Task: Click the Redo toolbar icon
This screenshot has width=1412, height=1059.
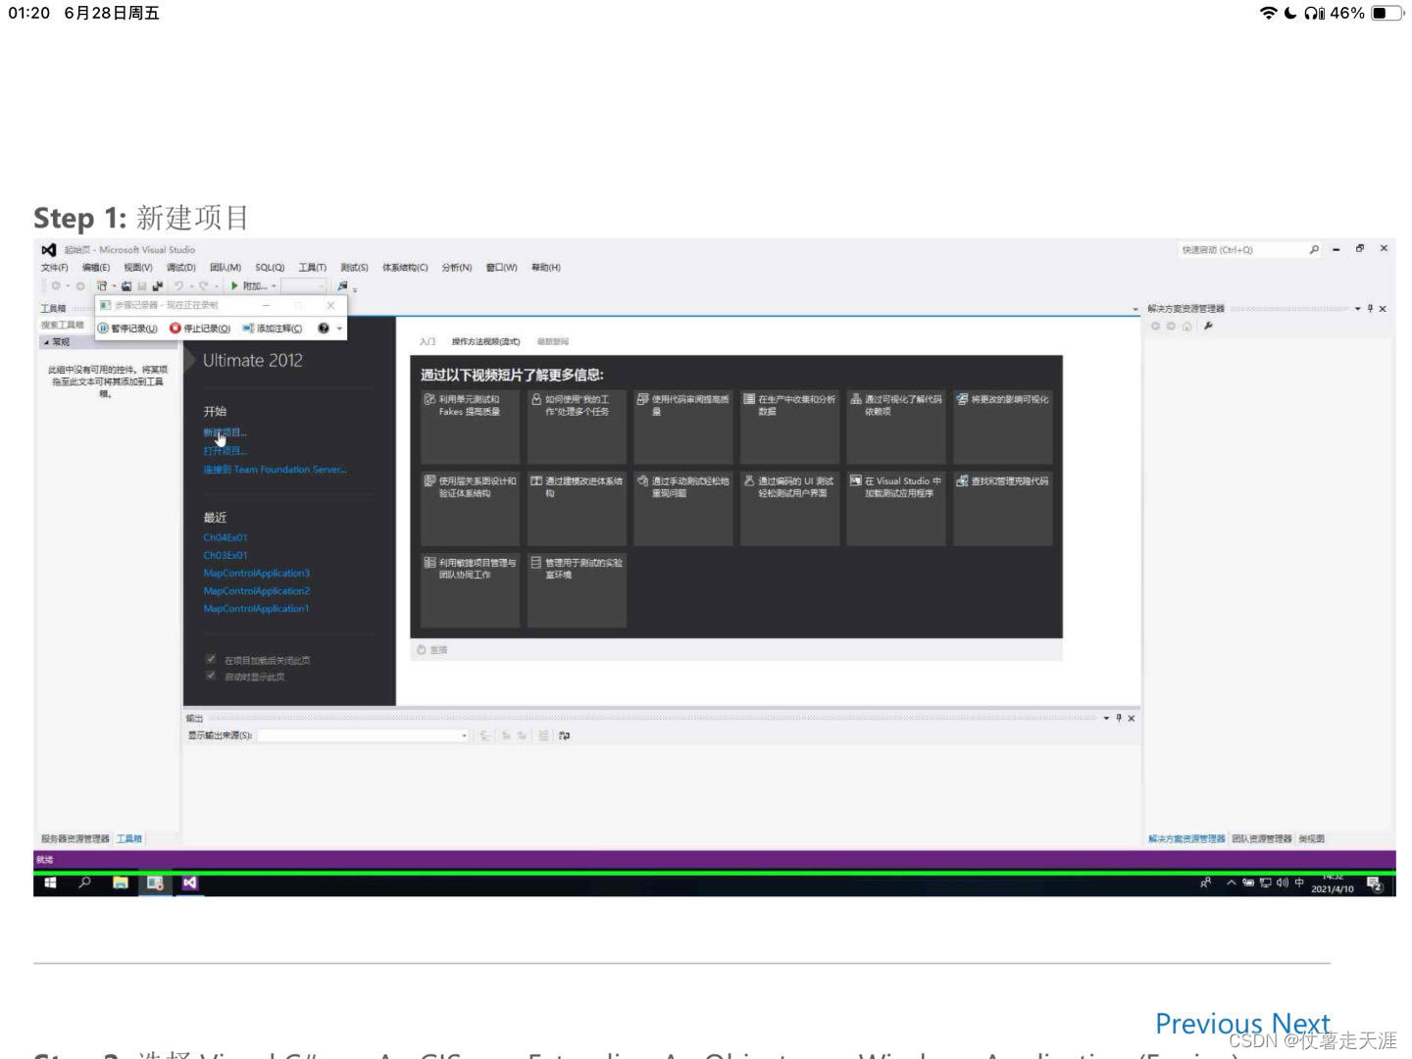Action: pos(204,286)
